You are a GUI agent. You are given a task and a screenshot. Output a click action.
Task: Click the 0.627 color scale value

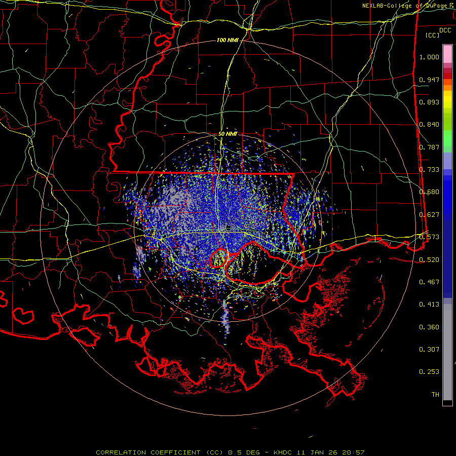click(x=429, y=215)
